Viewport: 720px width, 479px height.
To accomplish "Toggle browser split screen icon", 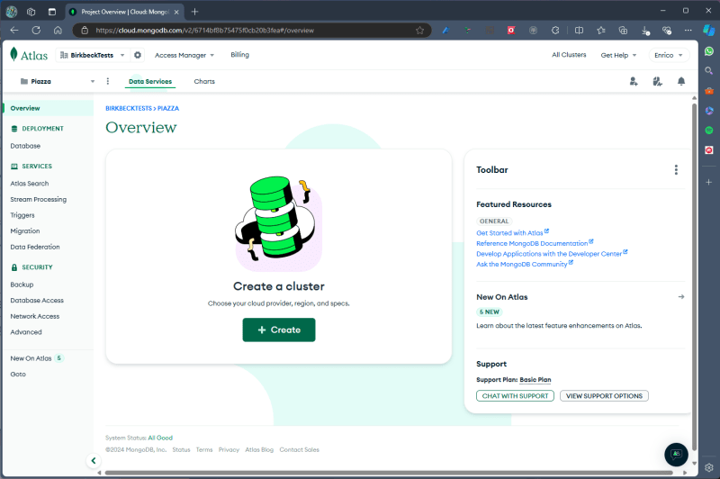I will 579,31.
